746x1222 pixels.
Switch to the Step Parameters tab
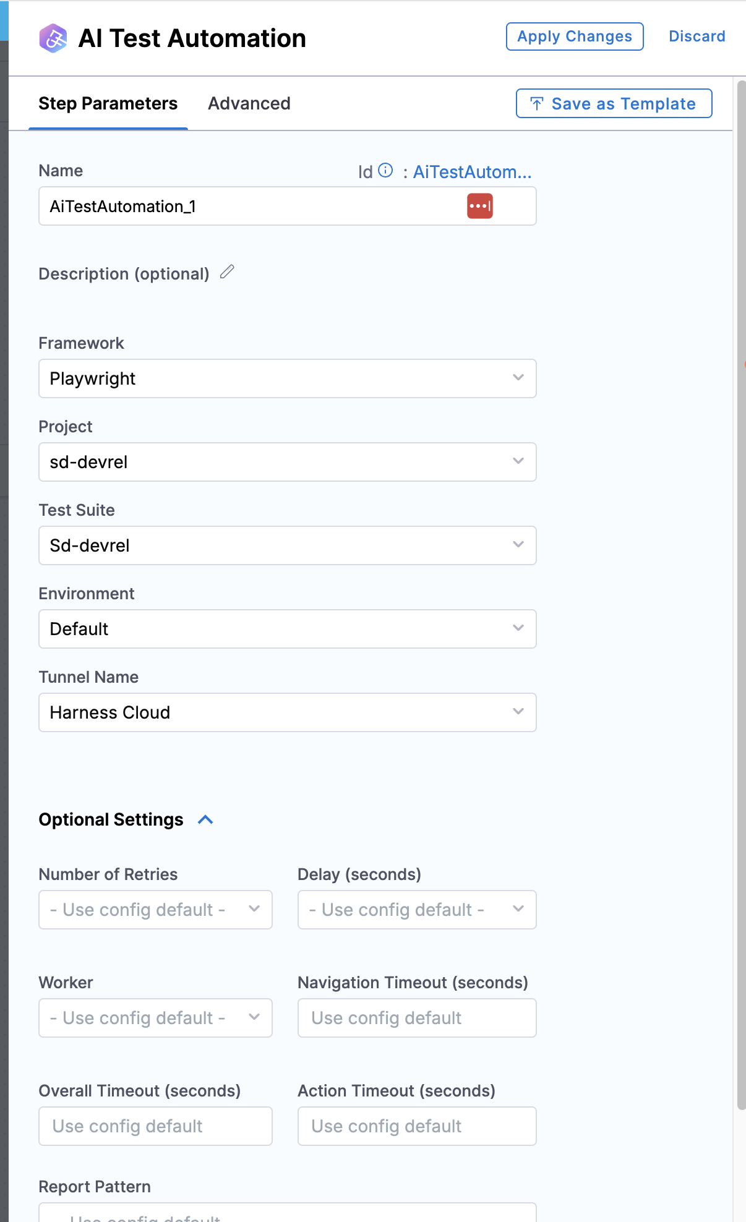click(x=108, y=103)
